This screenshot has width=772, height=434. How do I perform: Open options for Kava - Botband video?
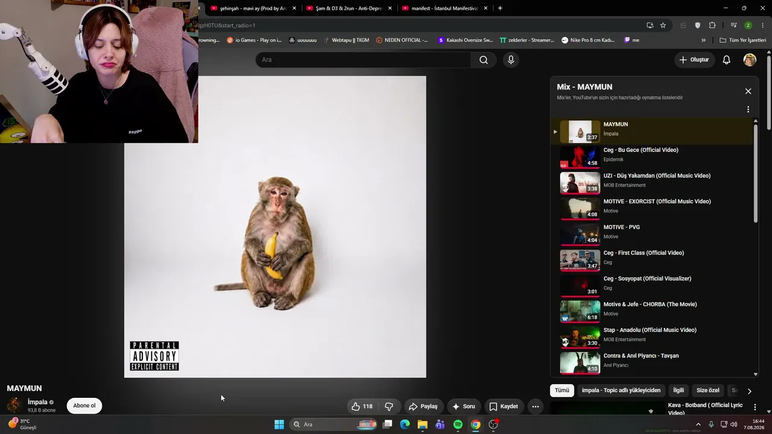click(755, 407)
